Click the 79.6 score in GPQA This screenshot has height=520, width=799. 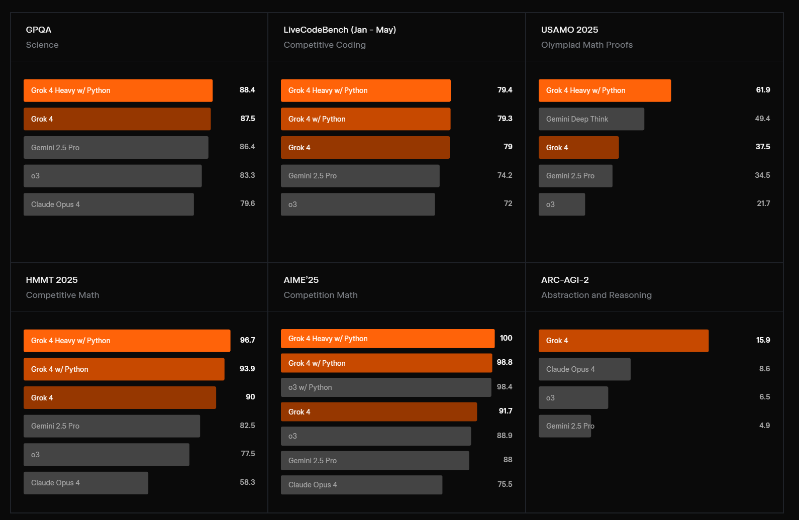pyautogui.click(x=247, y=203)
